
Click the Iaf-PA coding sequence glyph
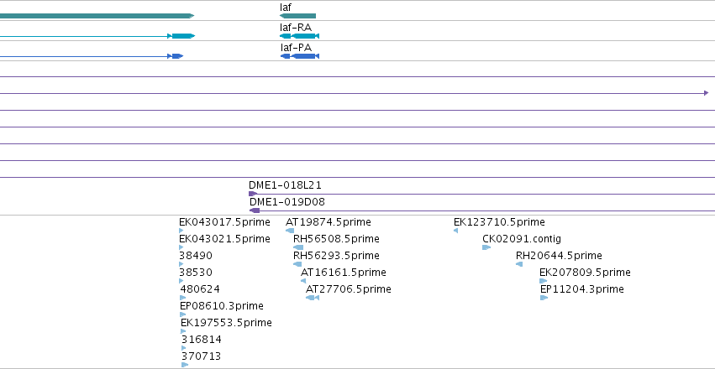point(300,56)
